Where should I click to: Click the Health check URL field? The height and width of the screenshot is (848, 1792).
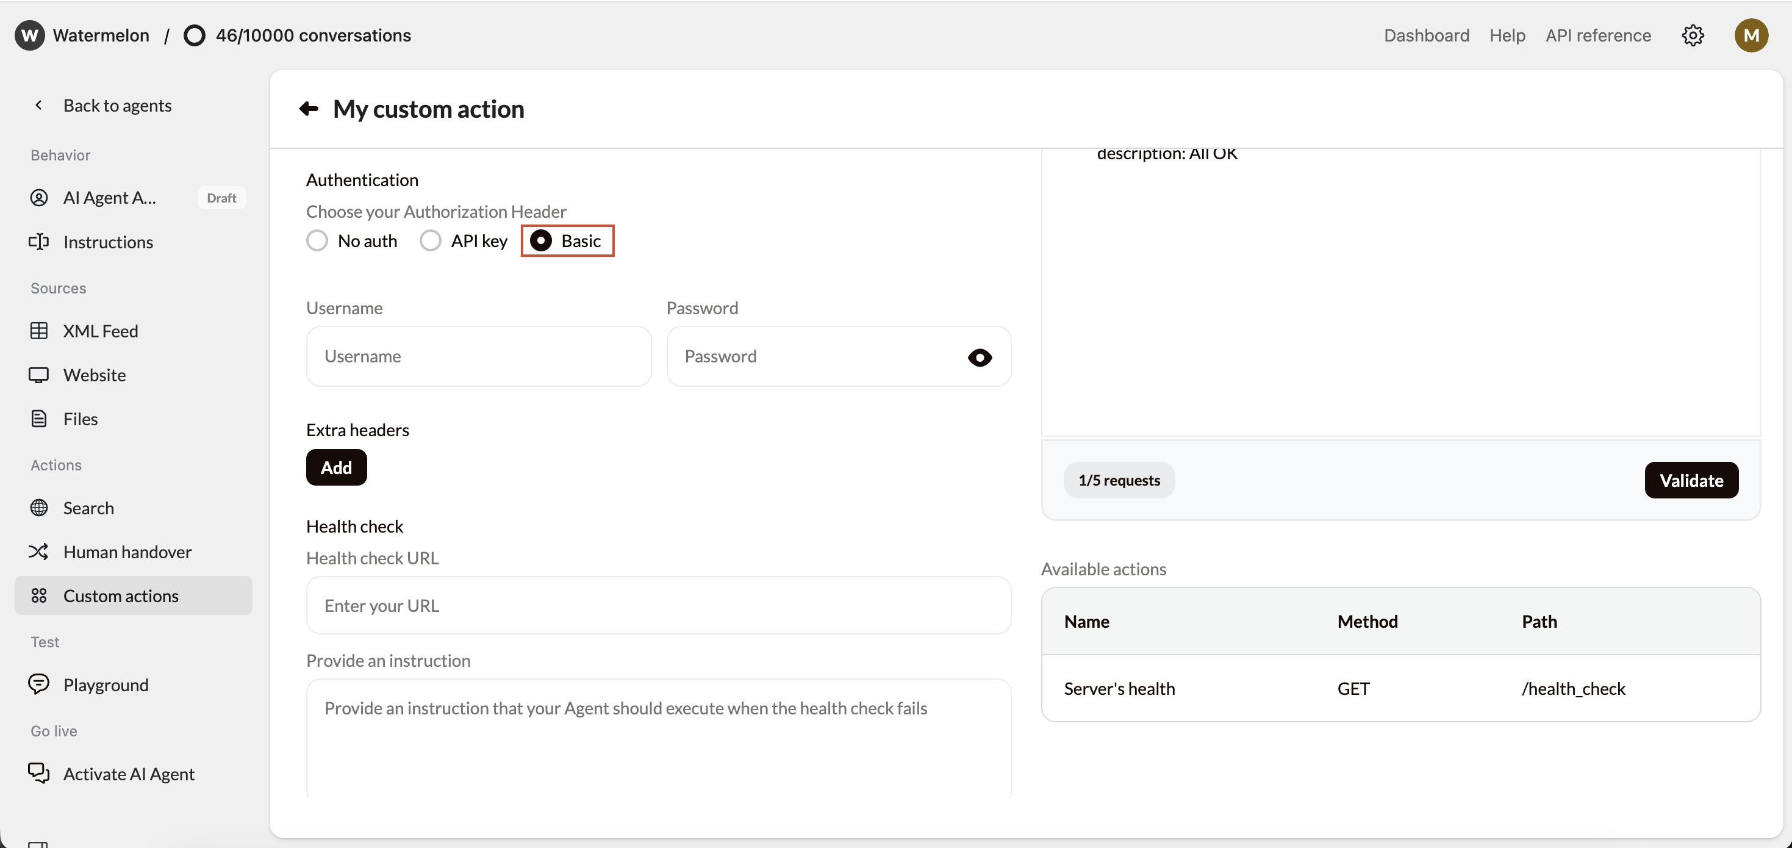tap(659, 605)
